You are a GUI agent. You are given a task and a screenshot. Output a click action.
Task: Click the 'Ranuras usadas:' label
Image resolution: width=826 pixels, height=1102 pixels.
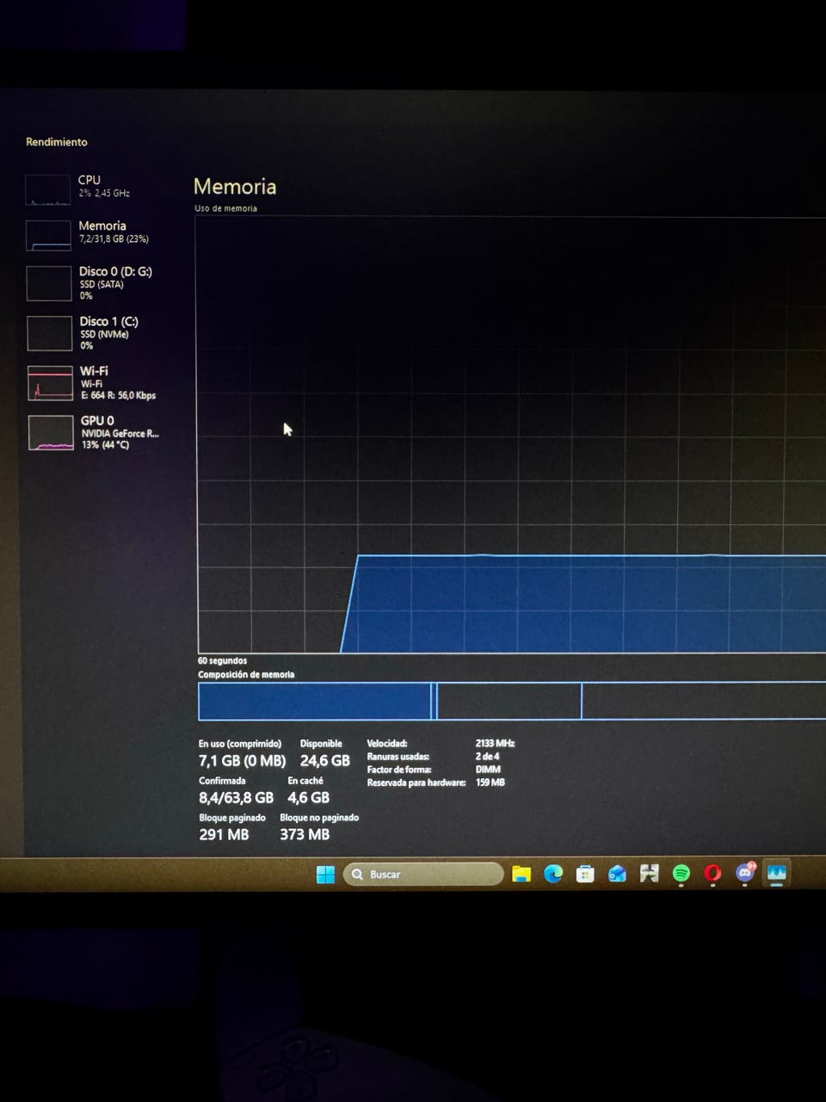[x=398, y=757]
